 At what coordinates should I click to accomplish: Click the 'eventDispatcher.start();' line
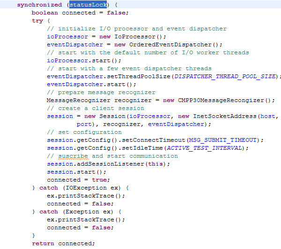(x=91, y=84)
